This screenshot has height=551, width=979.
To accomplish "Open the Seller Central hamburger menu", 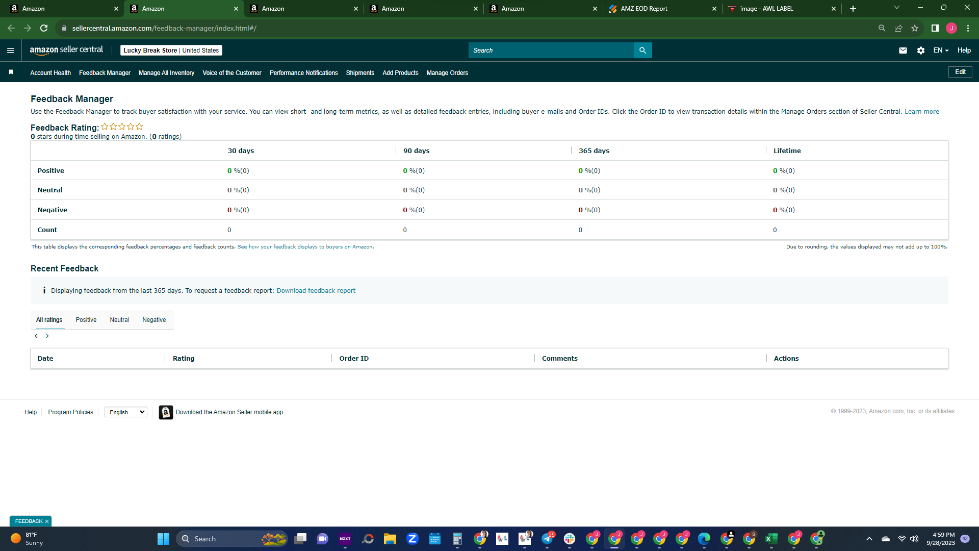I will coord(11,51).
